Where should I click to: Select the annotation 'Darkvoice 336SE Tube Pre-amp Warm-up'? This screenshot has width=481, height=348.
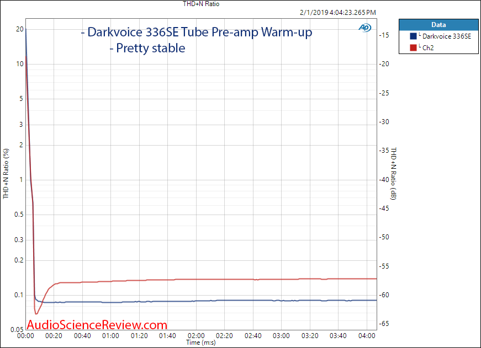[200, 32]
